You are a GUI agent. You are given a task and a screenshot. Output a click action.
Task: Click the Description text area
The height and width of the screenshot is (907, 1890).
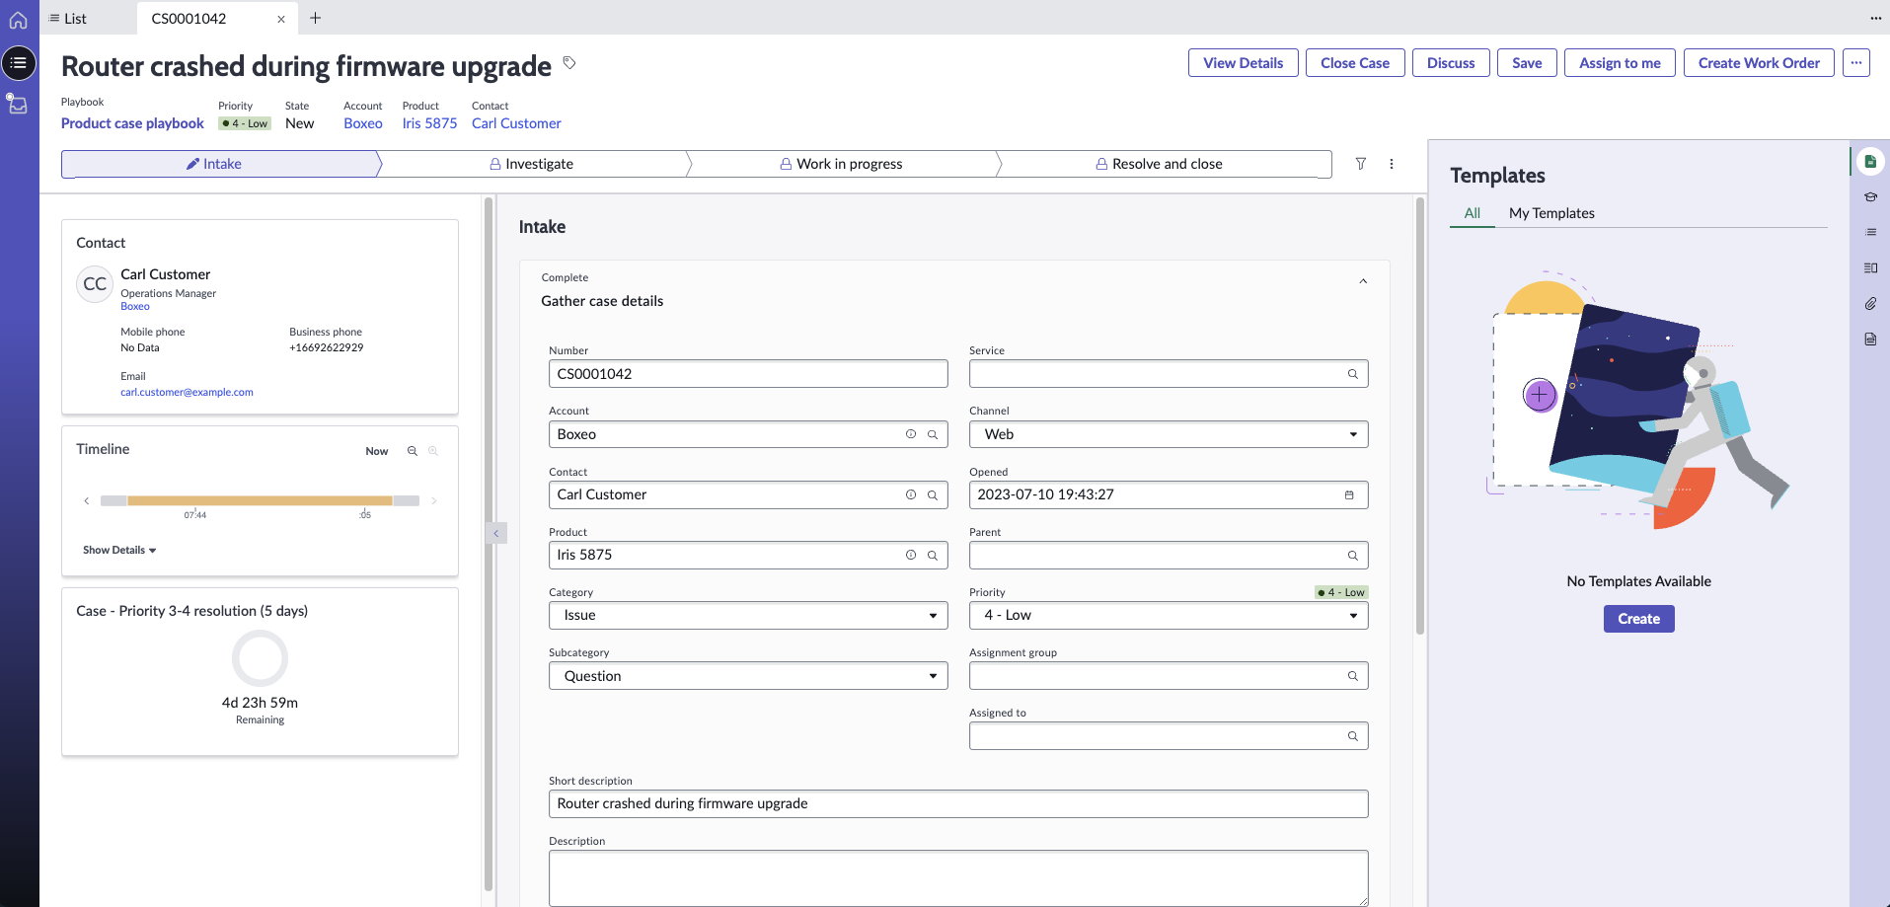(x=958, y=878)
